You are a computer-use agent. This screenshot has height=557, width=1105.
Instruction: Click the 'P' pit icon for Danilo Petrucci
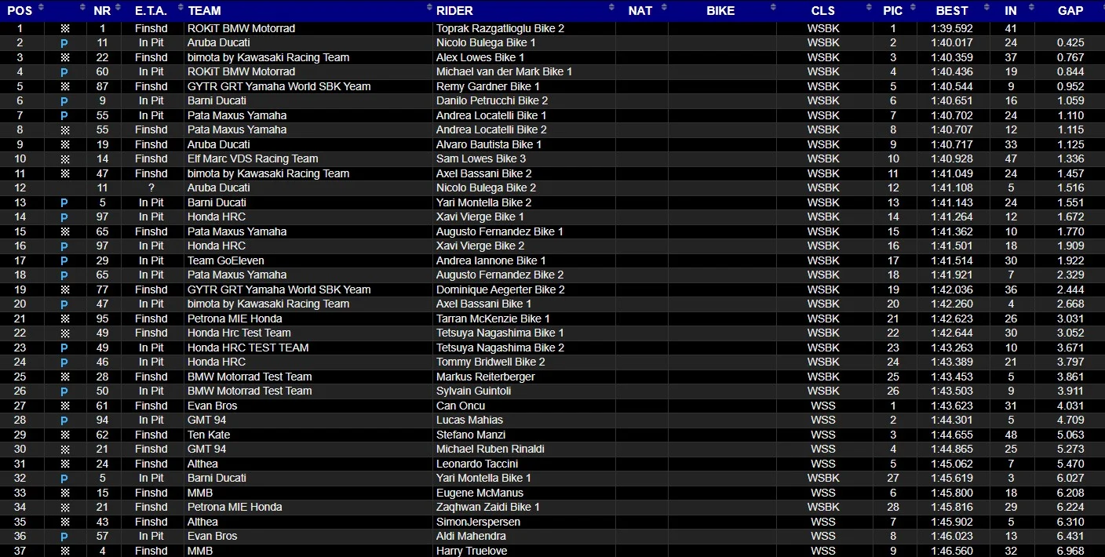[64, 101]
